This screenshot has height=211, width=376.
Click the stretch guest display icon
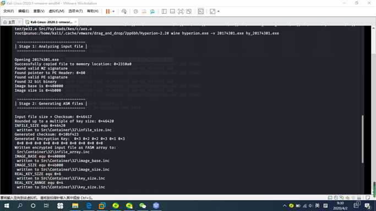[x=212, y=11]
